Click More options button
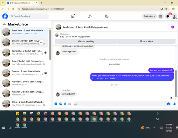Viewport: 178px width, 138px height. [146, 41]
